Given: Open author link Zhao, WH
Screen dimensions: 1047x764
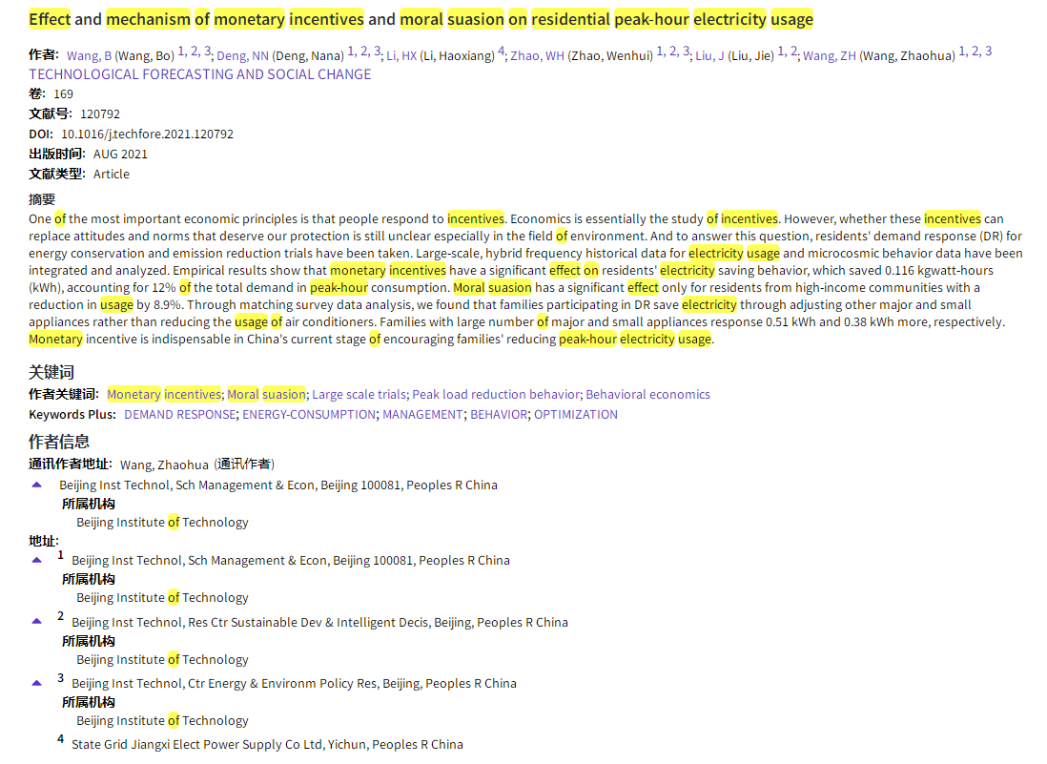Looking at the screenshot, I should (x=537, y=56).
